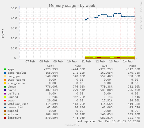Click the 'slab_cache' legend label
Screen dimensions: 144x128
16,83
